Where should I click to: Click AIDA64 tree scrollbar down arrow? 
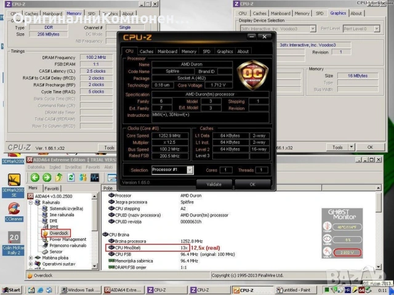[95, 266]
